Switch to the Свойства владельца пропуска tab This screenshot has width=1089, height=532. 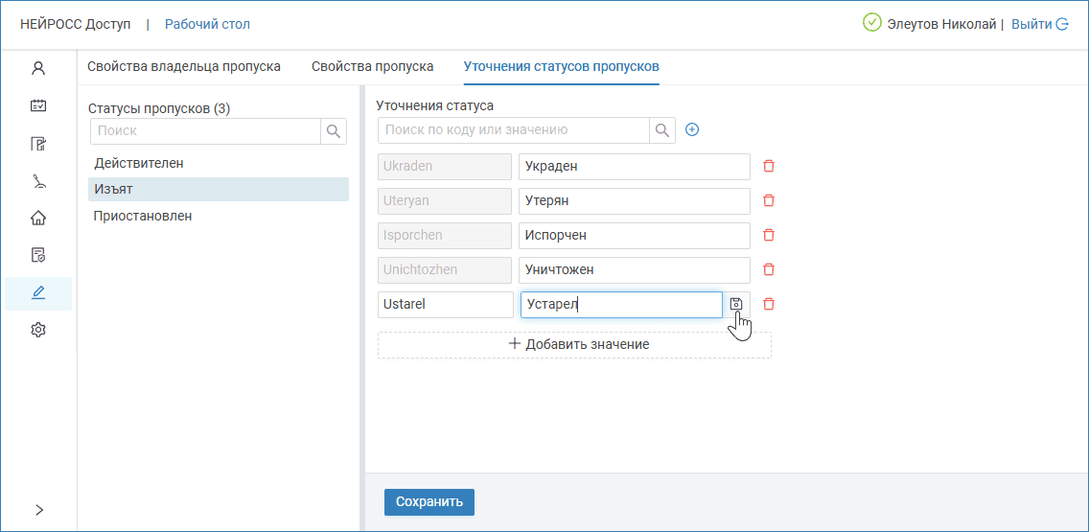click(x=184, y=67)
